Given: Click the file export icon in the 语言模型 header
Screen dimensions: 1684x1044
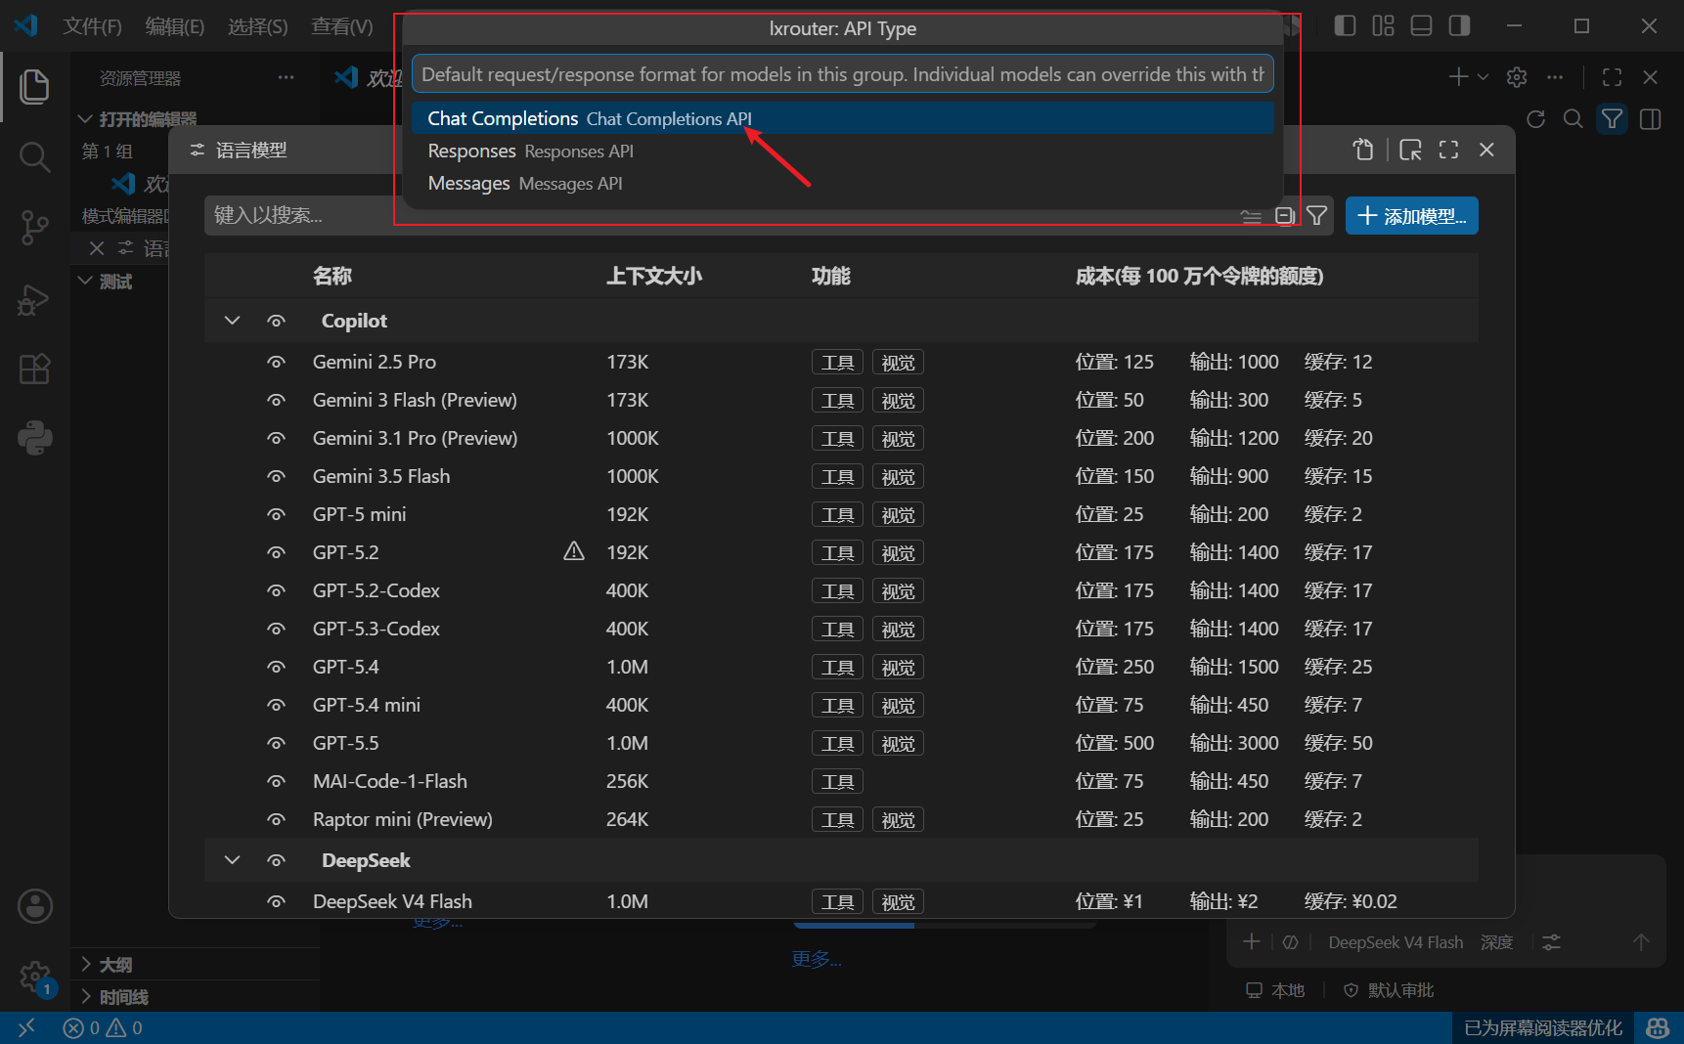Looking at the screenshot, I should pyautogui.click(x=1363, y=150).
